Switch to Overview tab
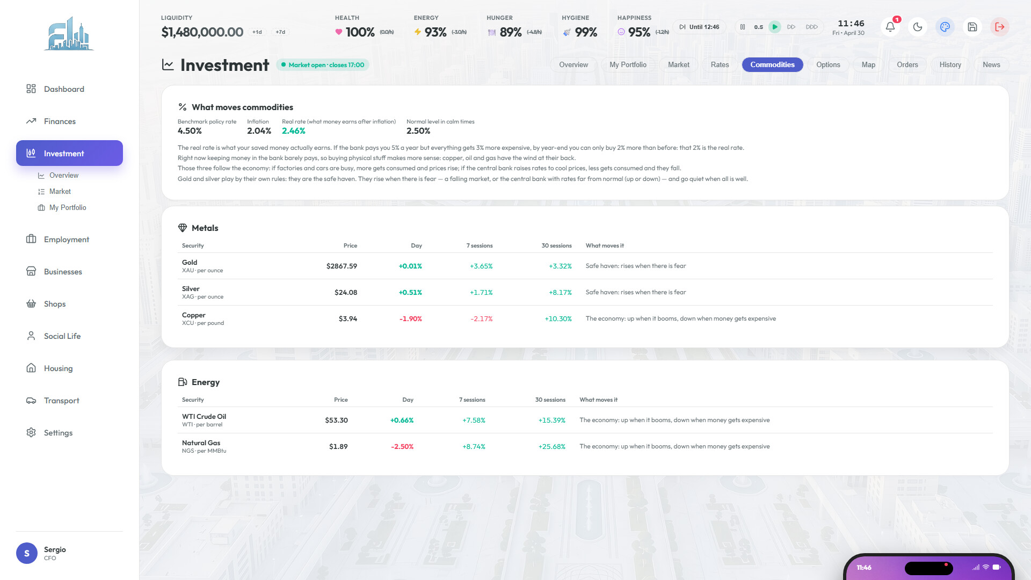The height and width of the screenshot is (580, 1031). [573, 65]
